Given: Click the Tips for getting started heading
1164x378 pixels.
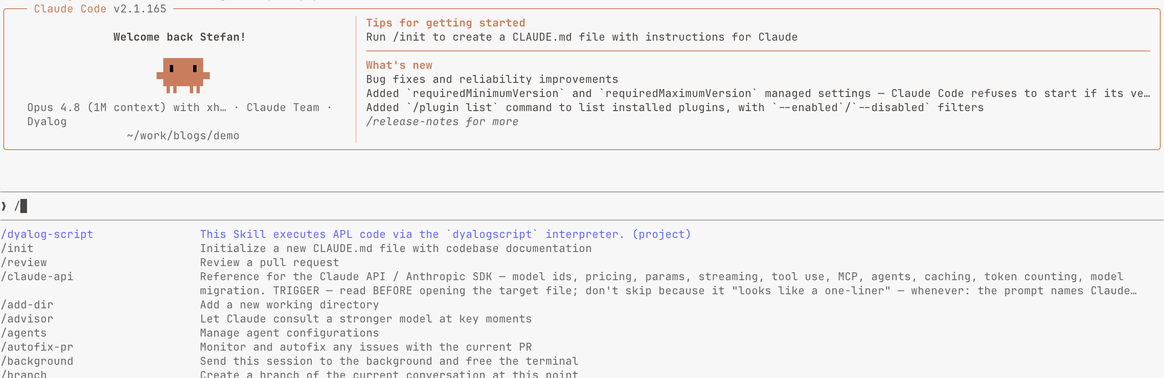Looking at the screenshot, I should click(x=446, y=23).
